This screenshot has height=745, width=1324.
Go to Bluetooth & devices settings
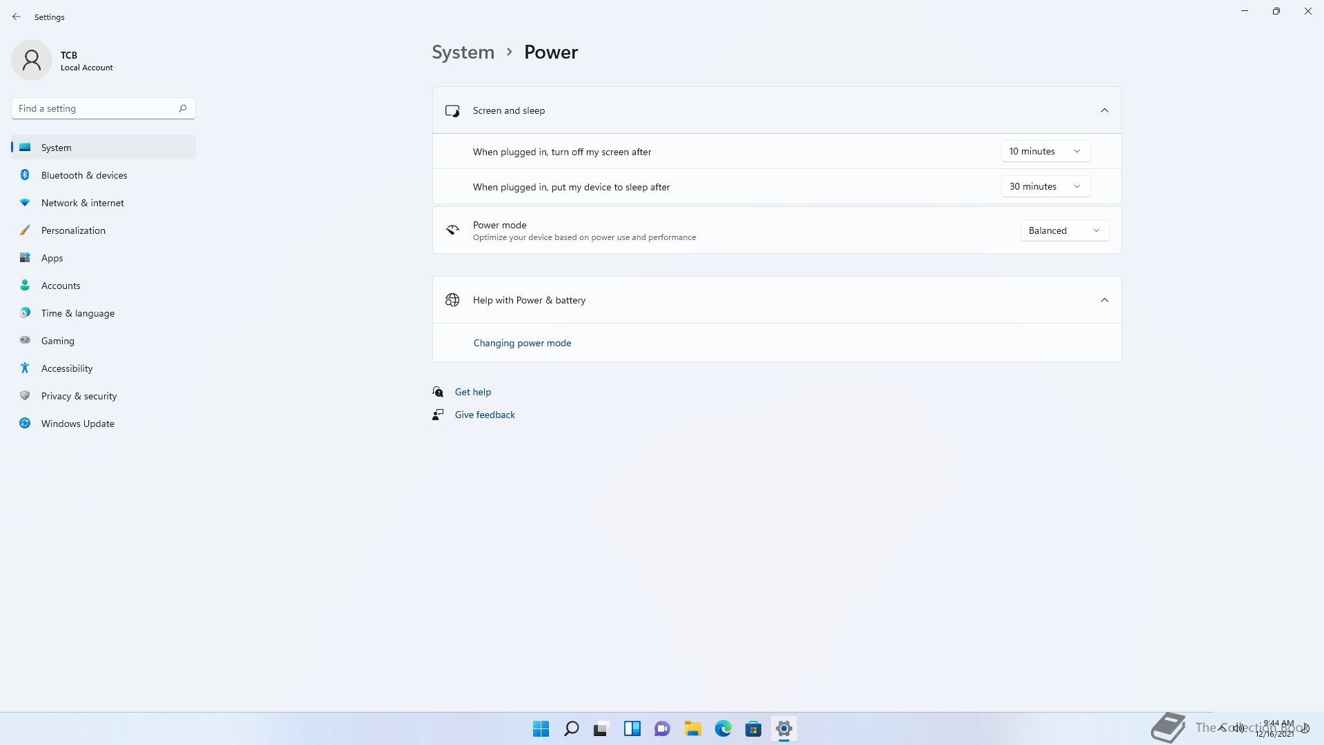[84, 175]
